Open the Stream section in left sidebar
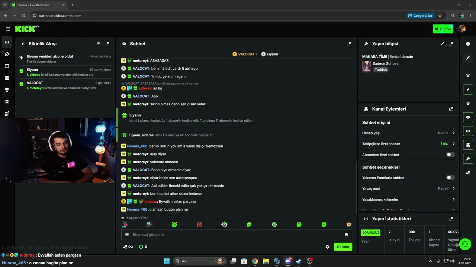 point(7,42)
